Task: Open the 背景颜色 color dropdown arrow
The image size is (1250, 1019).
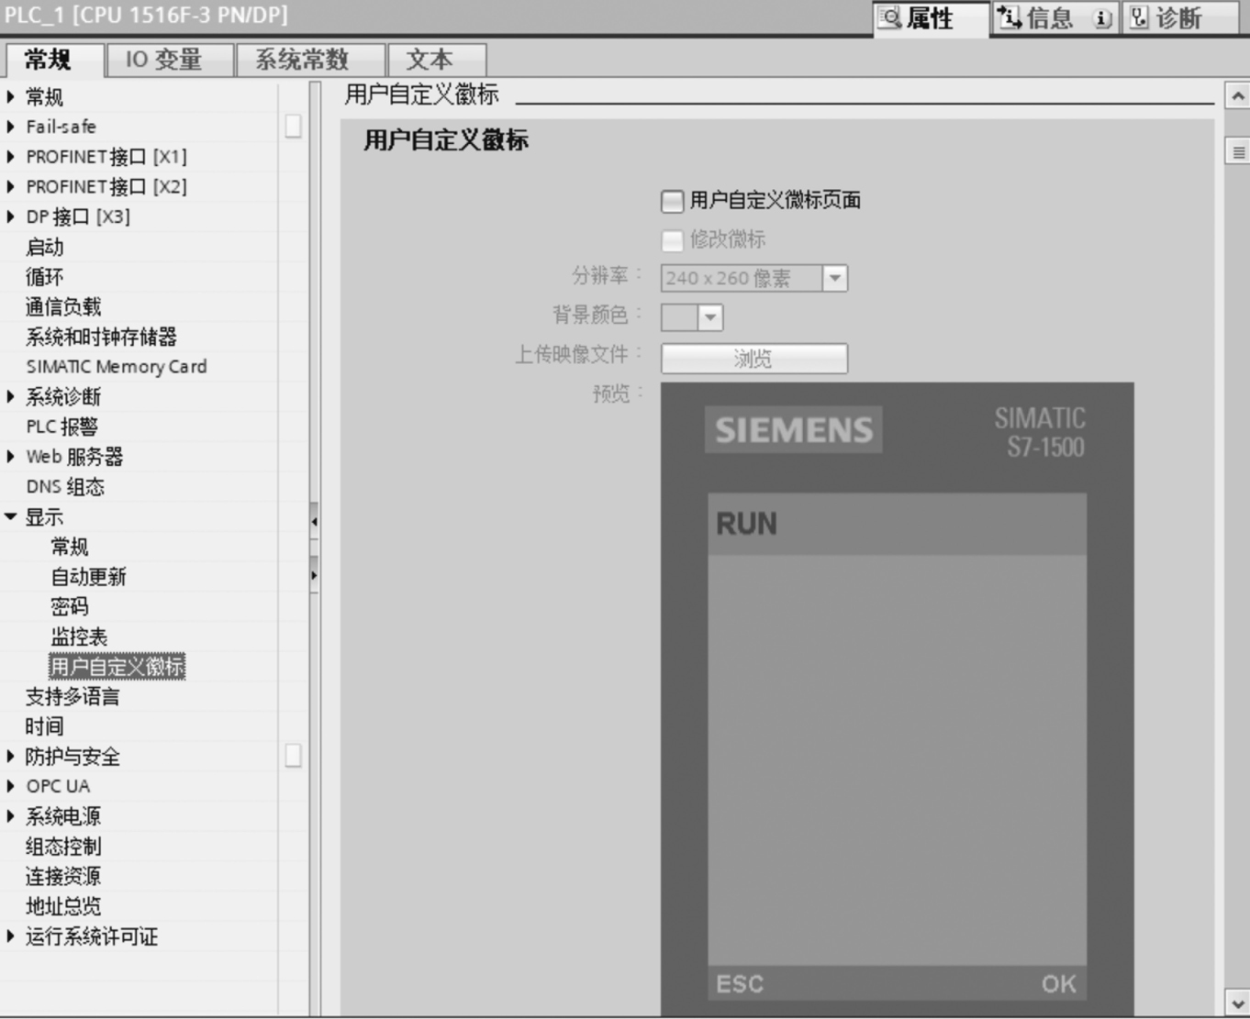Action: [x=709, y=317]
